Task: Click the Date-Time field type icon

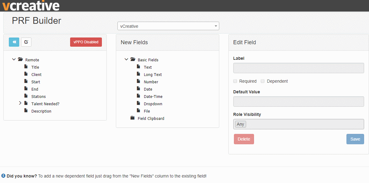Action: pyautogui.click(x=138, y=96)
